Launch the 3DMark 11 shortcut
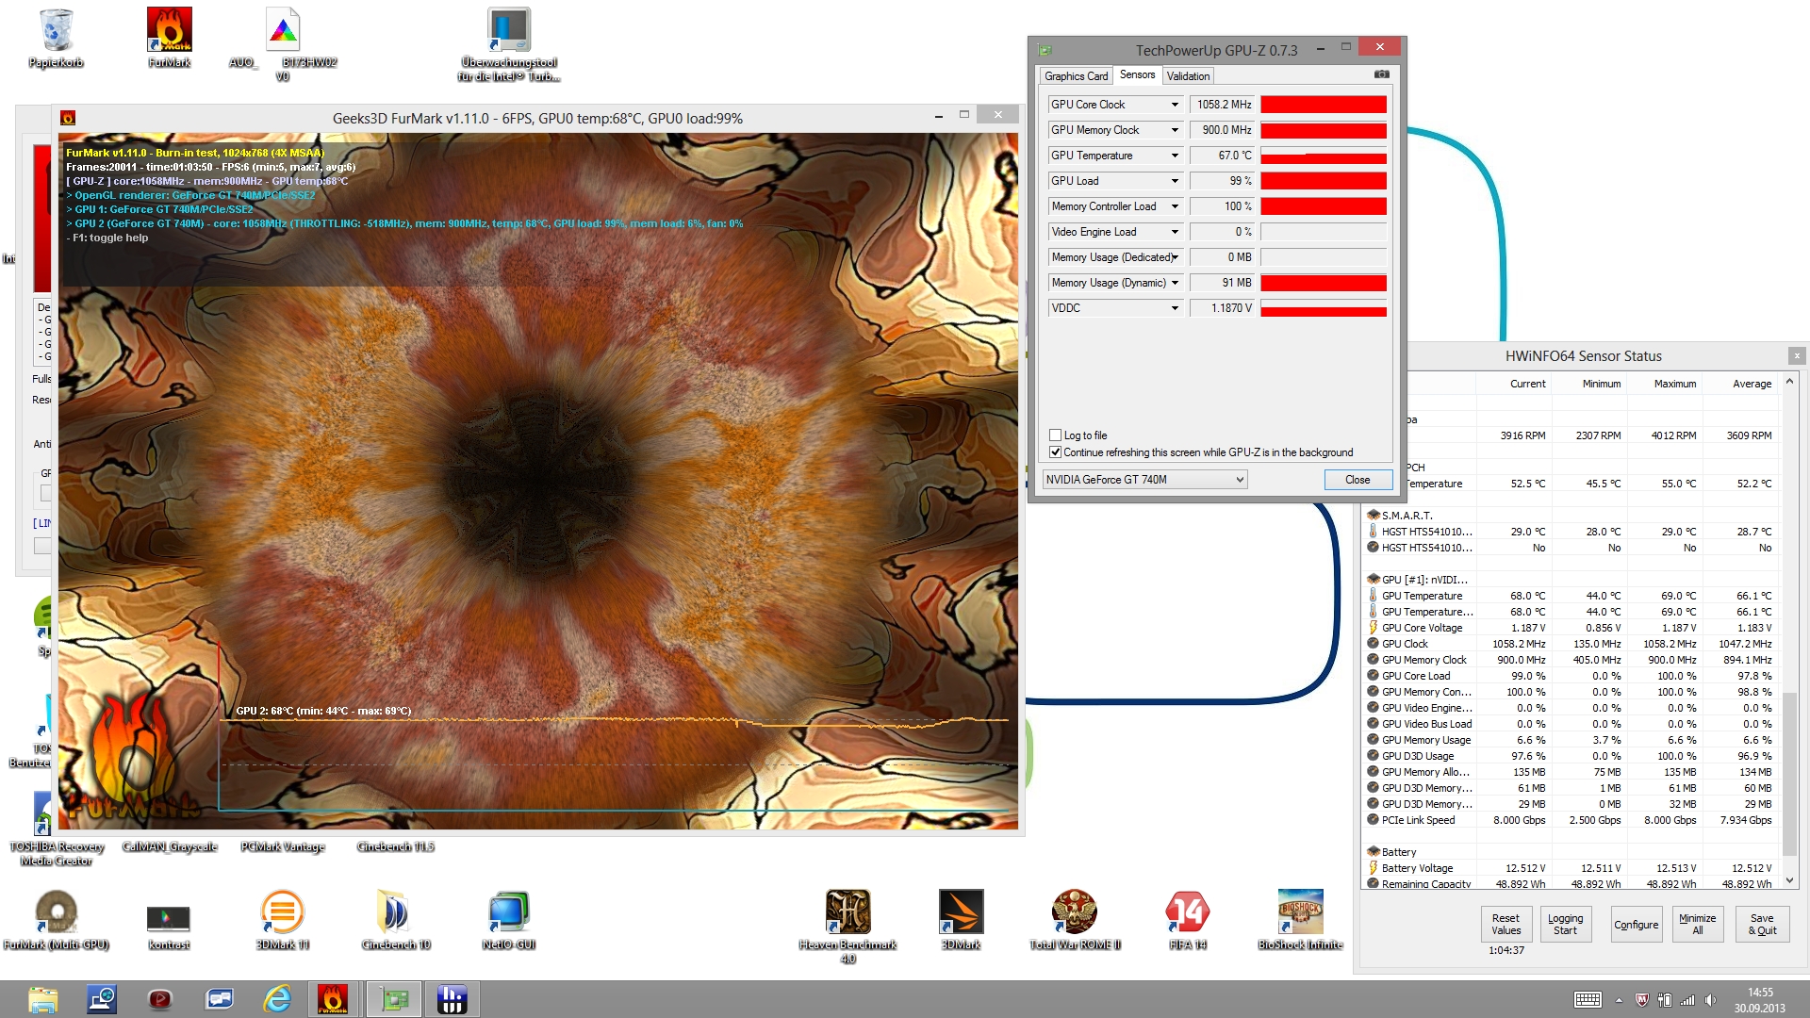Viewport: 1810px width, 1018px height. coord(283,920)
